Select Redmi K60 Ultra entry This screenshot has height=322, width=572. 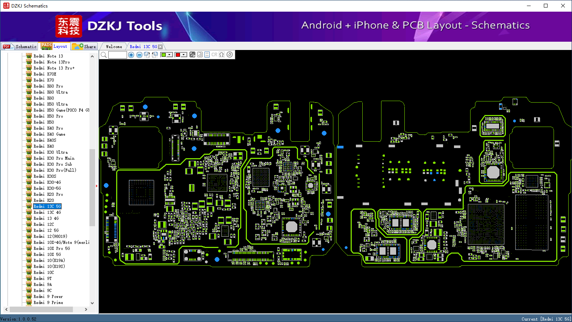(x=51, y=92)
